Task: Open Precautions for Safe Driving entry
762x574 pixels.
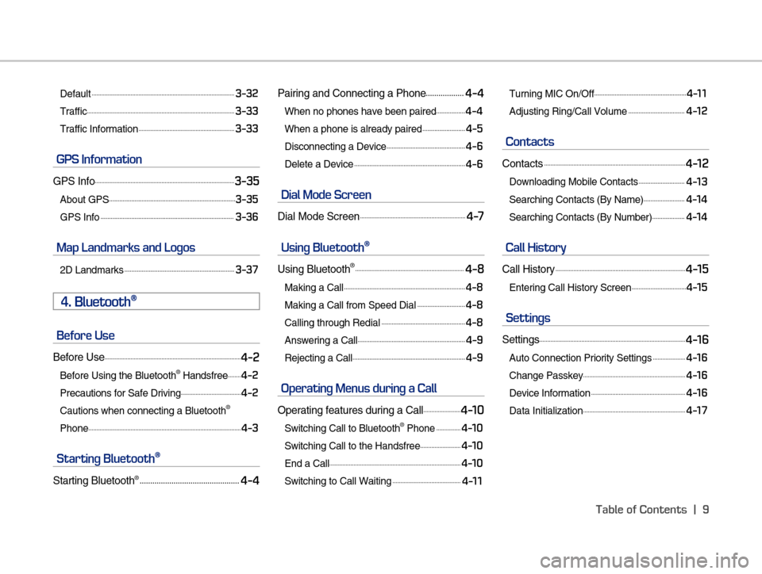Action: [121, 393]
